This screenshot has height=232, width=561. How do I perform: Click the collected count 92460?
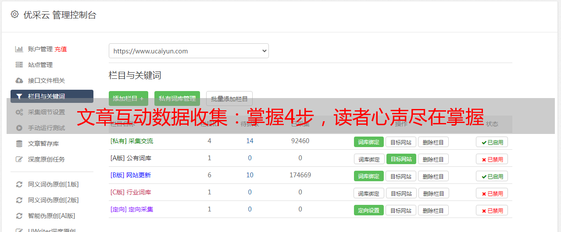pos(300,141)
